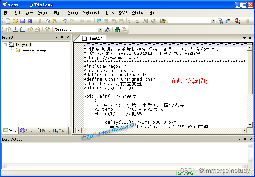Open the File menu
Image resolution: width=255 pixels, height=177 pixels.
click(7, 13)
